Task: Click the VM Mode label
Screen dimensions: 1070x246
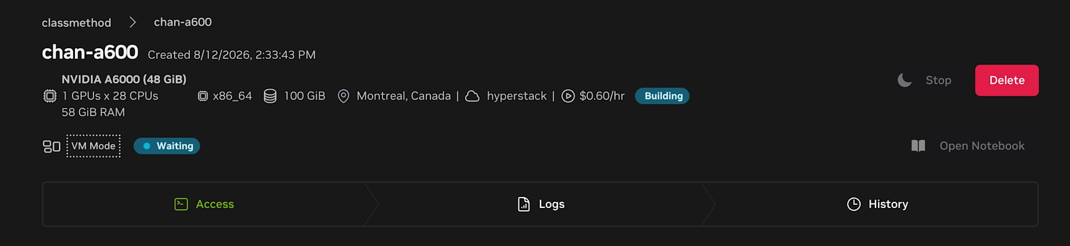Action: [x=94, y=146]
